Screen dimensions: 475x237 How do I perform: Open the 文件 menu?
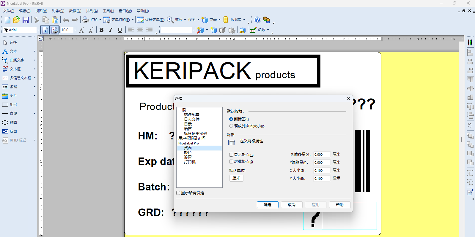8,11
